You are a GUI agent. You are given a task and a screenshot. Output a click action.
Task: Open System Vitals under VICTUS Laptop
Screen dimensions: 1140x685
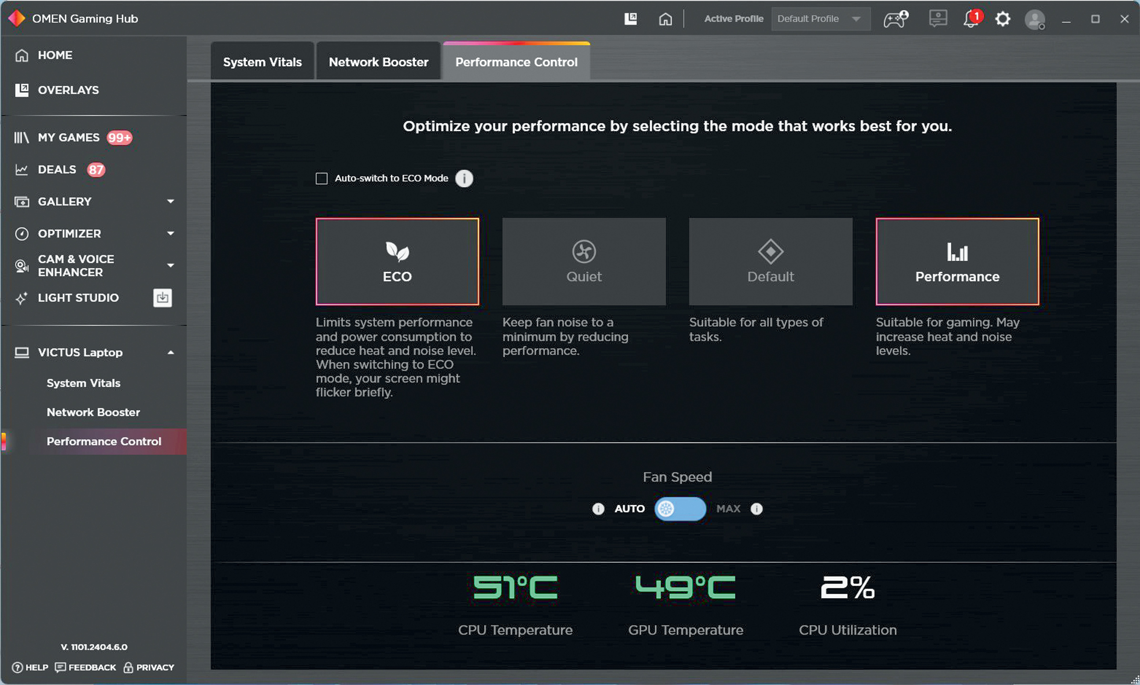83,383
